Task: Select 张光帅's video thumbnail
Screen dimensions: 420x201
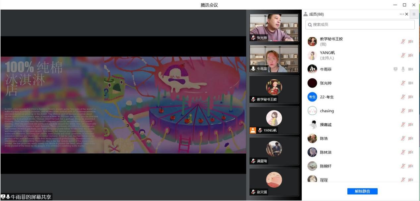Action: (274, 27)
